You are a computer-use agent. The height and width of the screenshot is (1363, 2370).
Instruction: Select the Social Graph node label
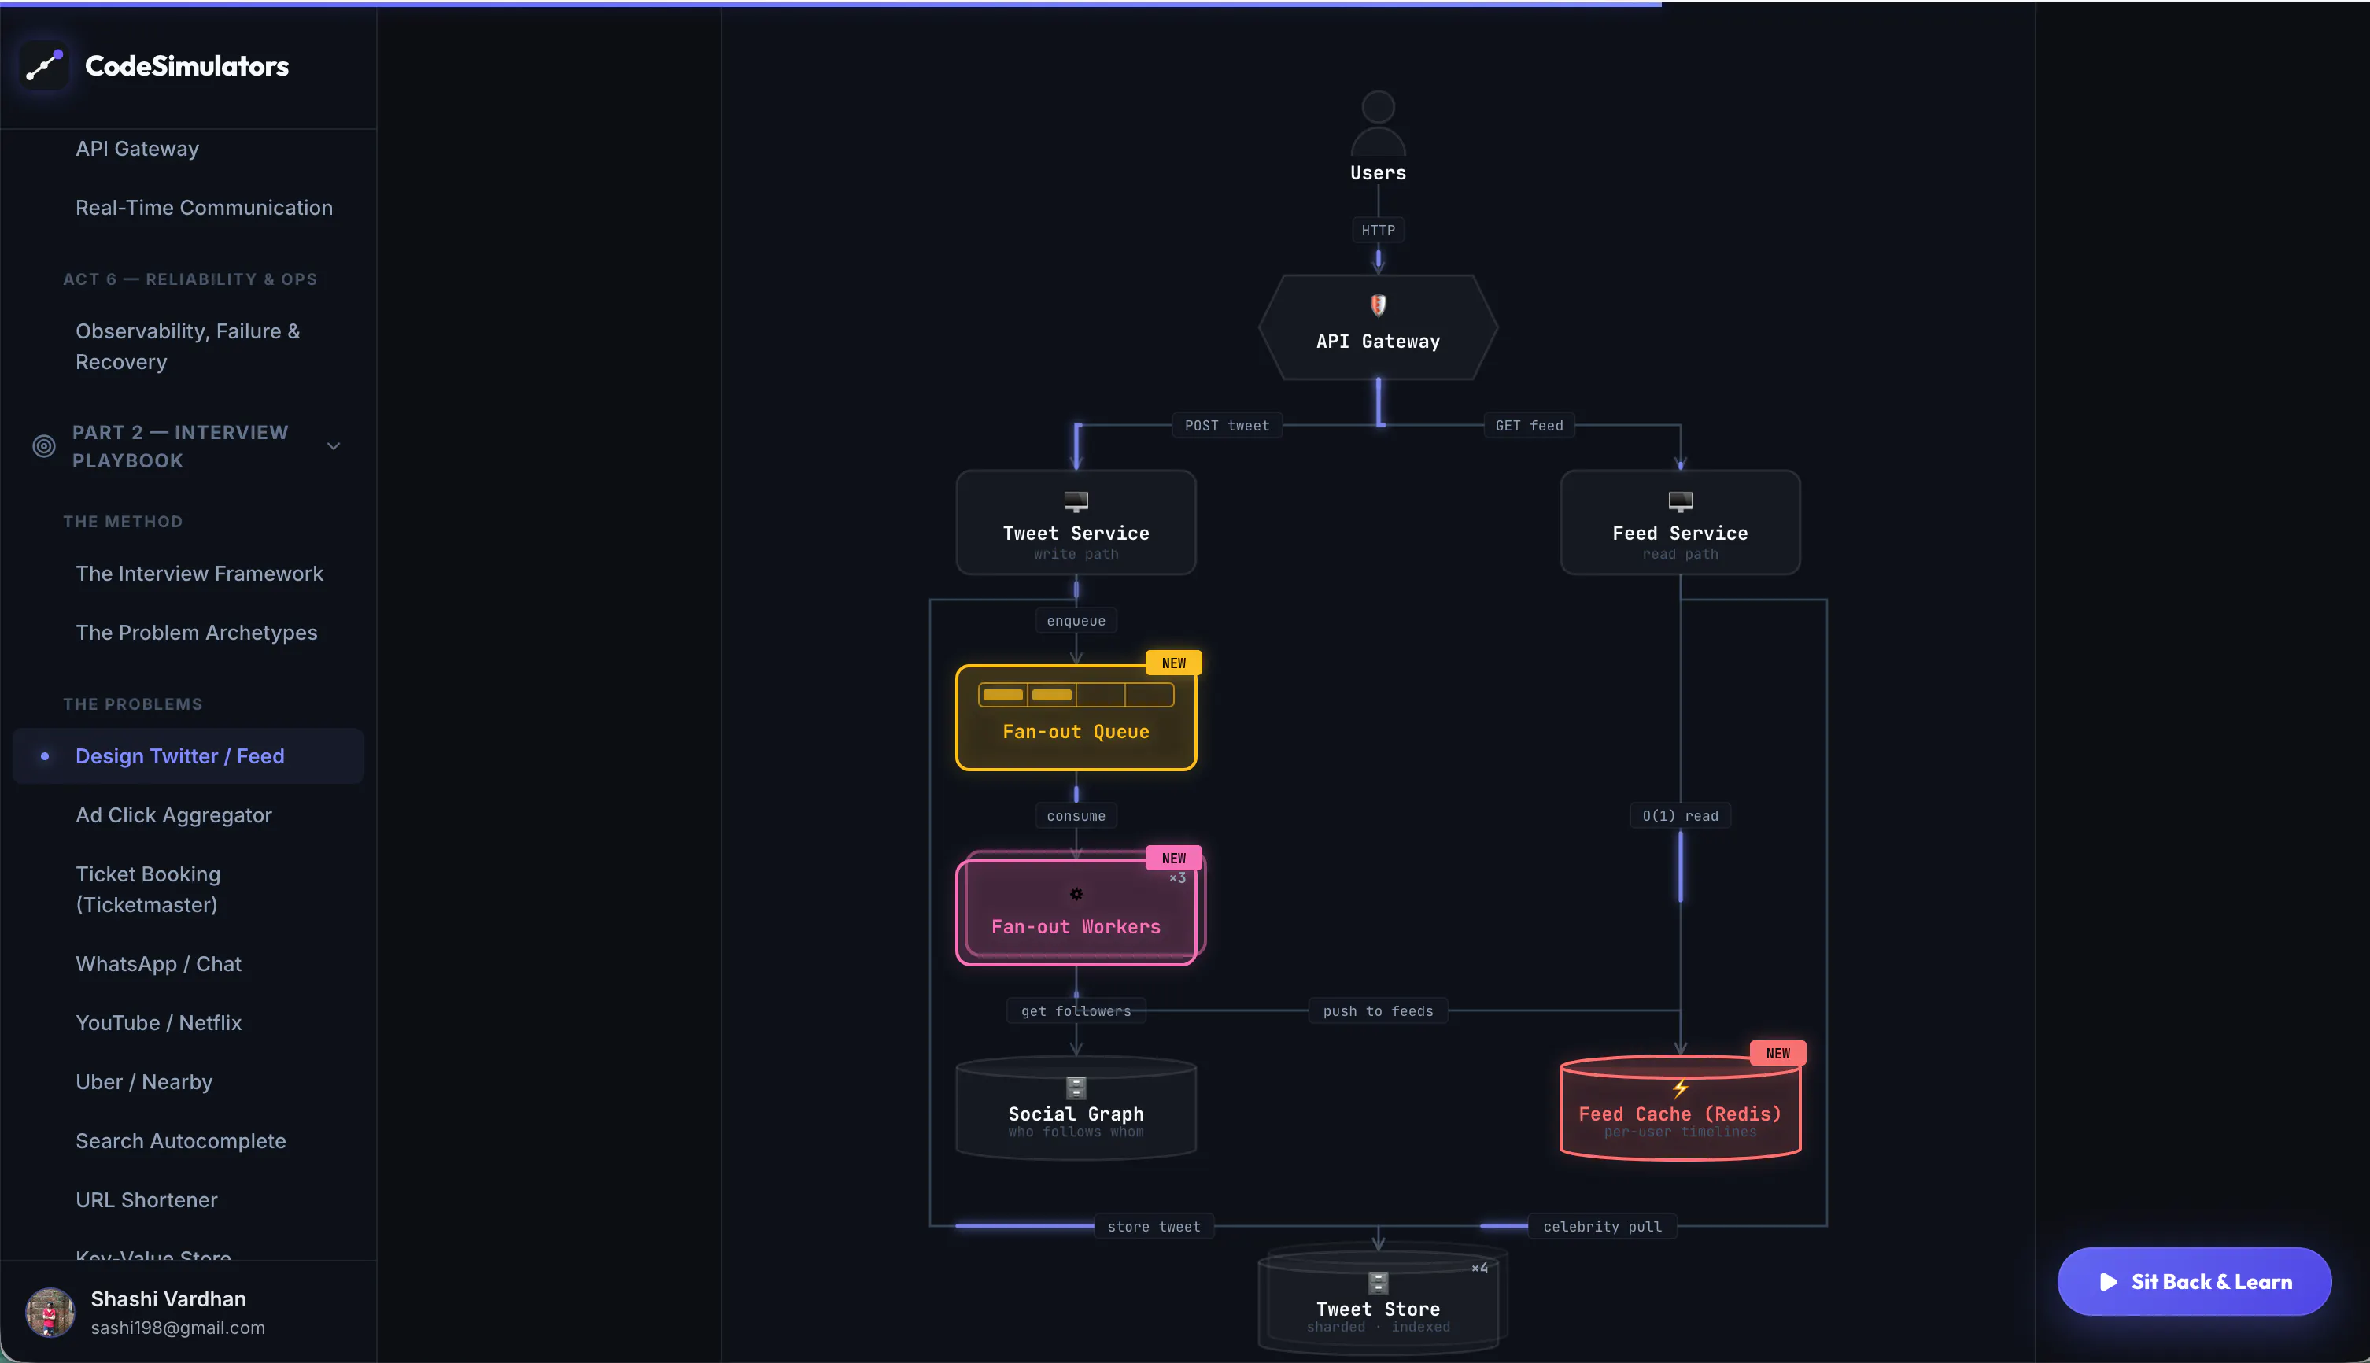click(x=1076, y=1114)
